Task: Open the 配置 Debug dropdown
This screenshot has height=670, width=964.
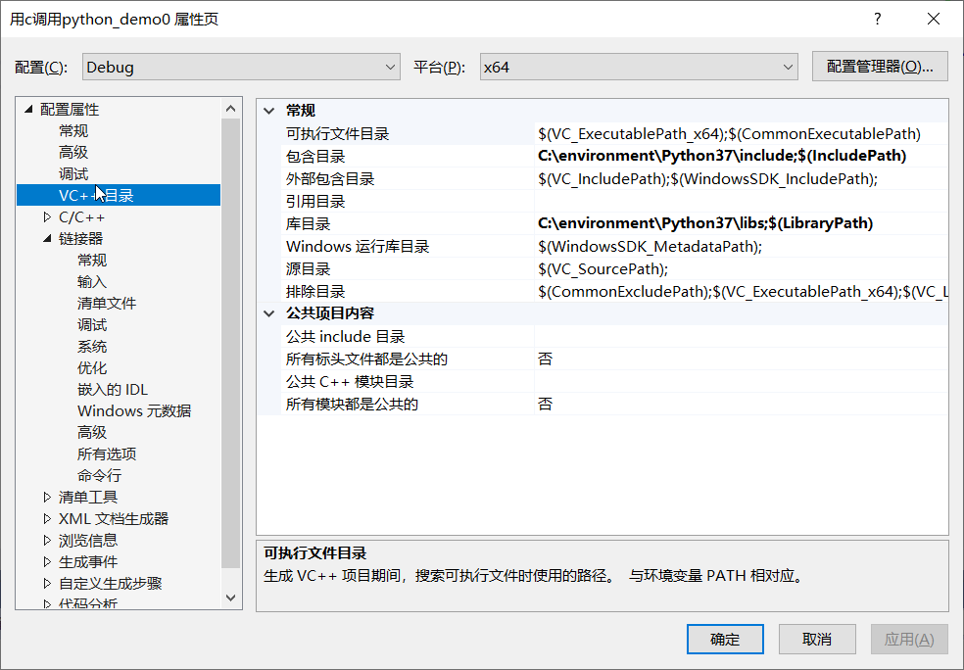Action: [241, 67]
